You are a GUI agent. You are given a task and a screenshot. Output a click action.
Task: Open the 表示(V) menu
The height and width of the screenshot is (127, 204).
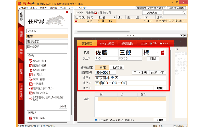click(44, 8)
